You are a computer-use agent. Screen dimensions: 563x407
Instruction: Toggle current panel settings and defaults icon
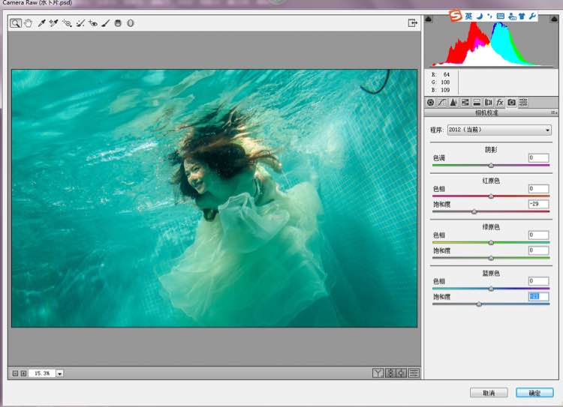tap(414, 373)
